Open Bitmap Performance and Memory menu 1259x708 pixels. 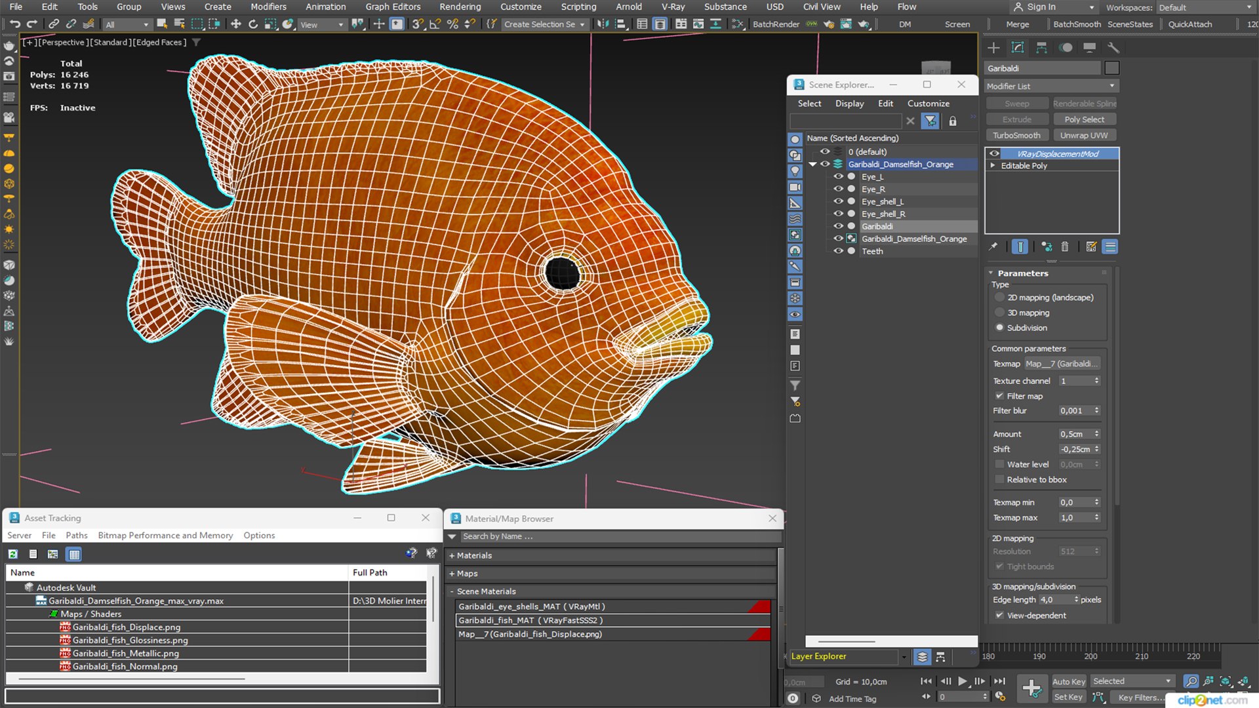click(x=165, y=536)
